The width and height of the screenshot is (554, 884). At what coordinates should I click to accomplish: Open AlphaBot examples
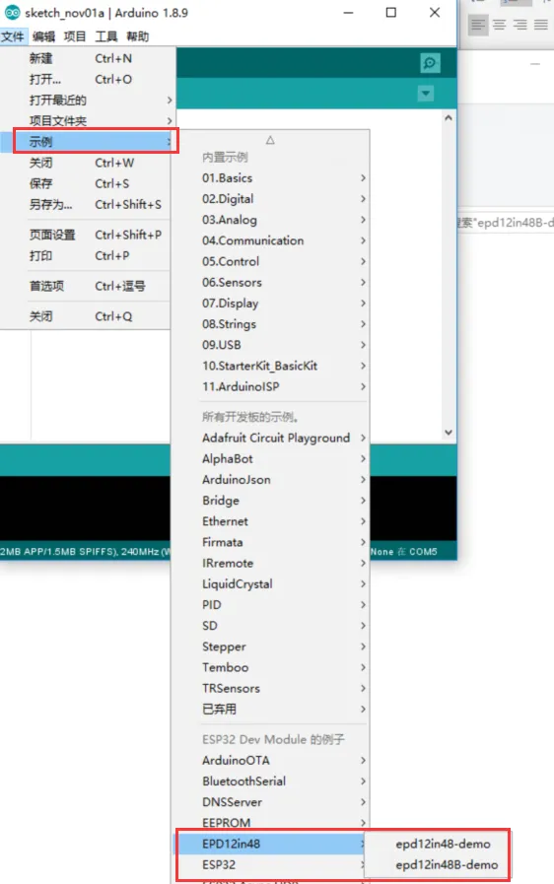pyautogui.click(x=270, y=458)
